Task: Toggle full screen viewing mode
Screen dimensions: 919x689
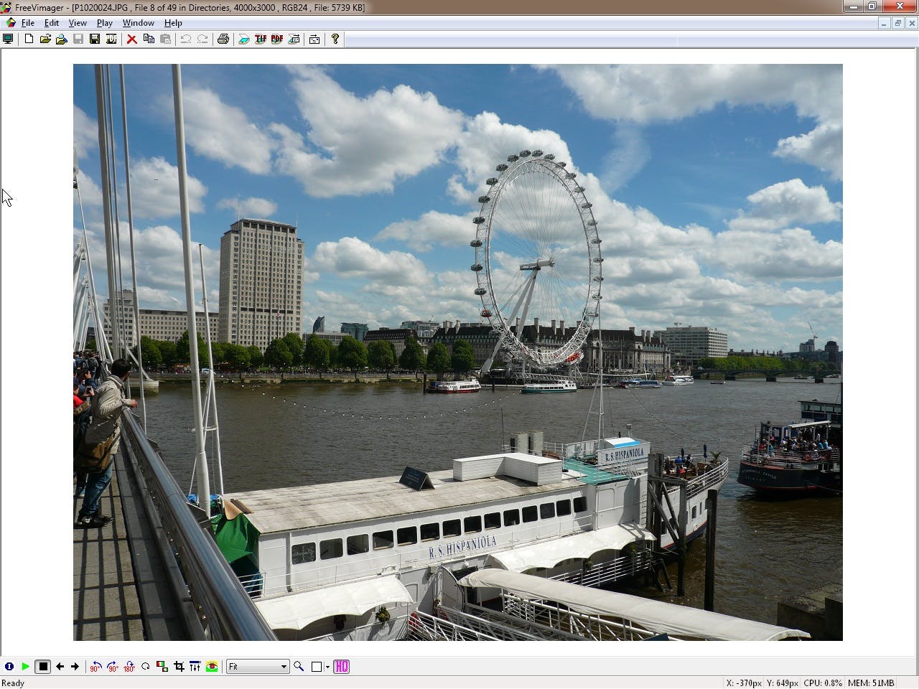Action: tap(8, 39)
